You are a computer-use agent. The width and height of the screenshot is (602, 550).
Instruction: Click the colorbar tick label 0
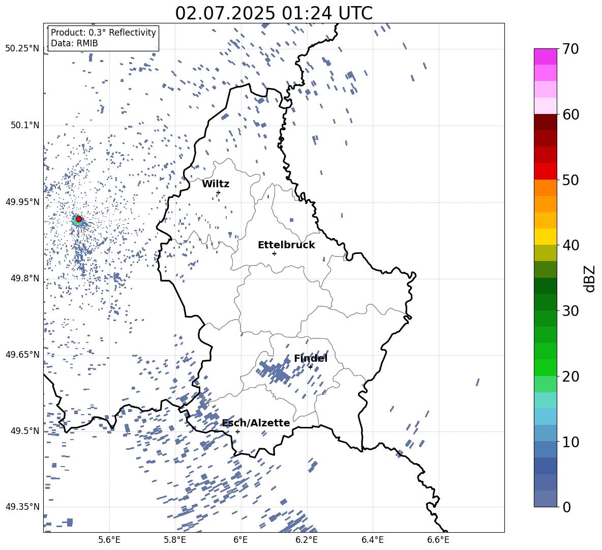tap(566, 507)
